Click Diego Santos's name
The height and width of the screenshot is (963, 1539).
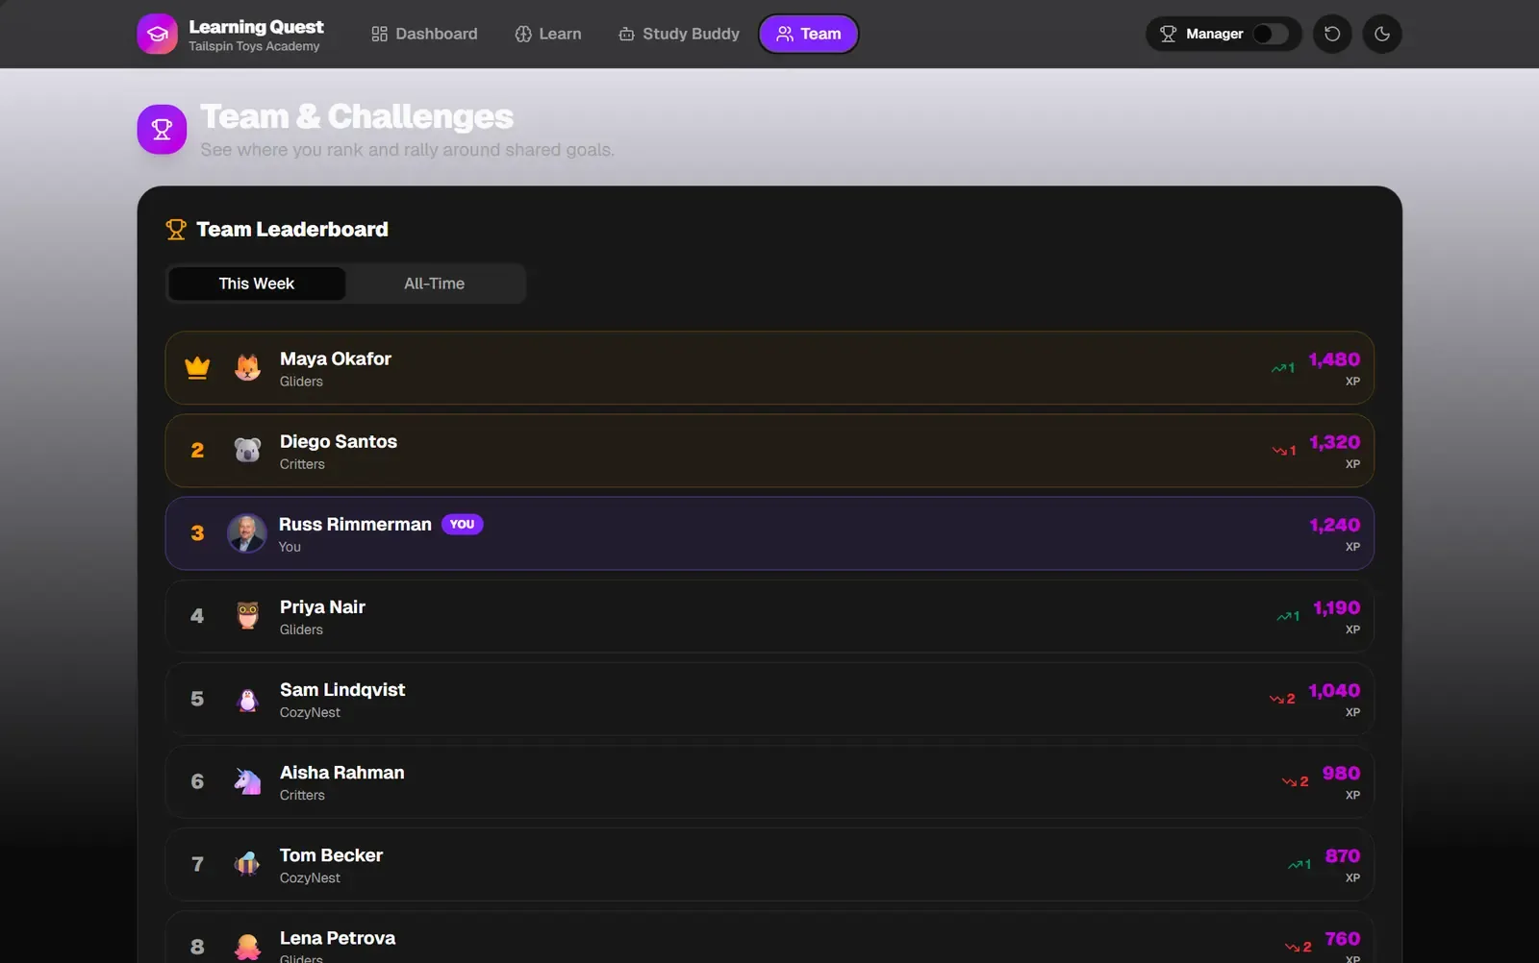tap(339, 441)
